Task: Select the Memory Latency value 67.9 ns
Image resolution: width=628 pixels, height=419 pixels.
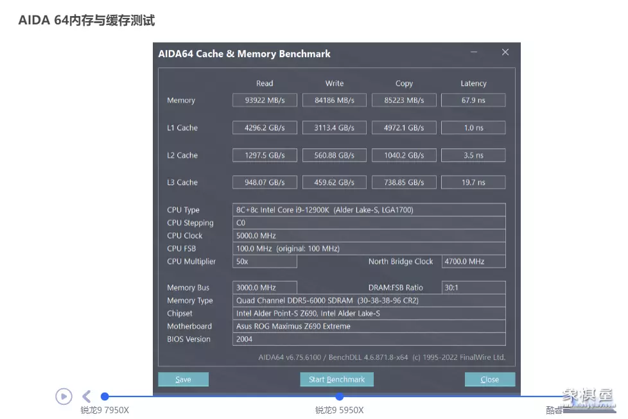Action: (x=473, y=100)
